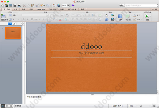Select the outline view toggle in sidebar

(x=14, y=24)
